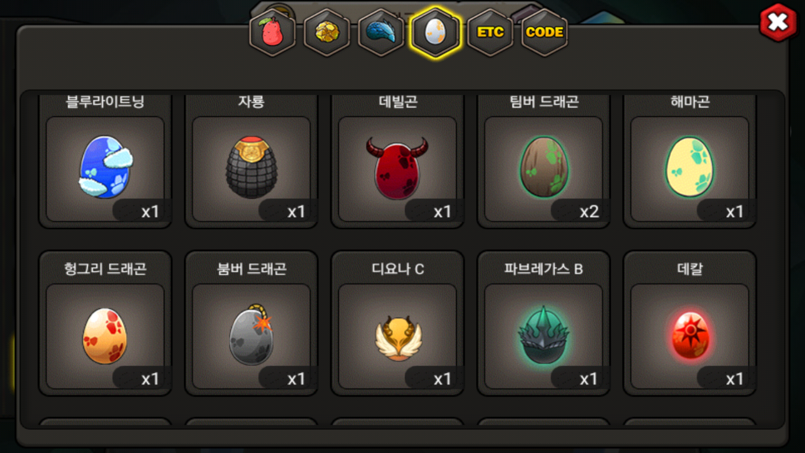This screenshot has width=805, height=453.
Task: Select the 블루라이트닝 blue cloud egg
Action: coord(105,169)
